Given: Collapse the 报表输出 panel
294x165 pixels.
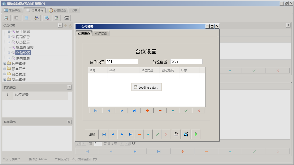Looking at the screenshot, I should 69,122.
